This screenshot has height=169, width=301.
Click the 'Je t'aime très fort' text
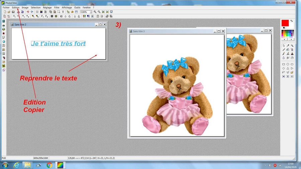coord(58,43)
